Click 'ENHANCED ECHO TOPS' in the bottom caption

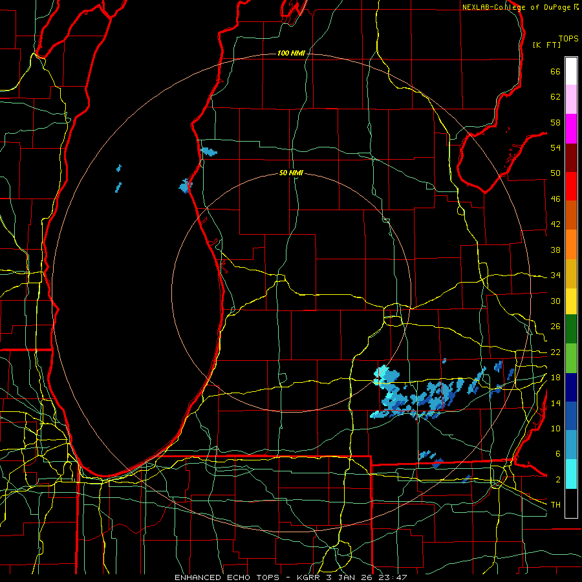pyautogui.click(x=227, y=577)
